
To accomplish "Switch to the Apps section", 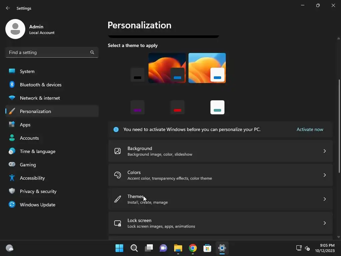I will [x=52, y=125].
